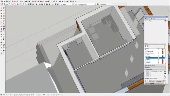This screenshot has height=96, width=170.
Task: Switch to the Редактировать materials tab
Action: tap(154, 79)
